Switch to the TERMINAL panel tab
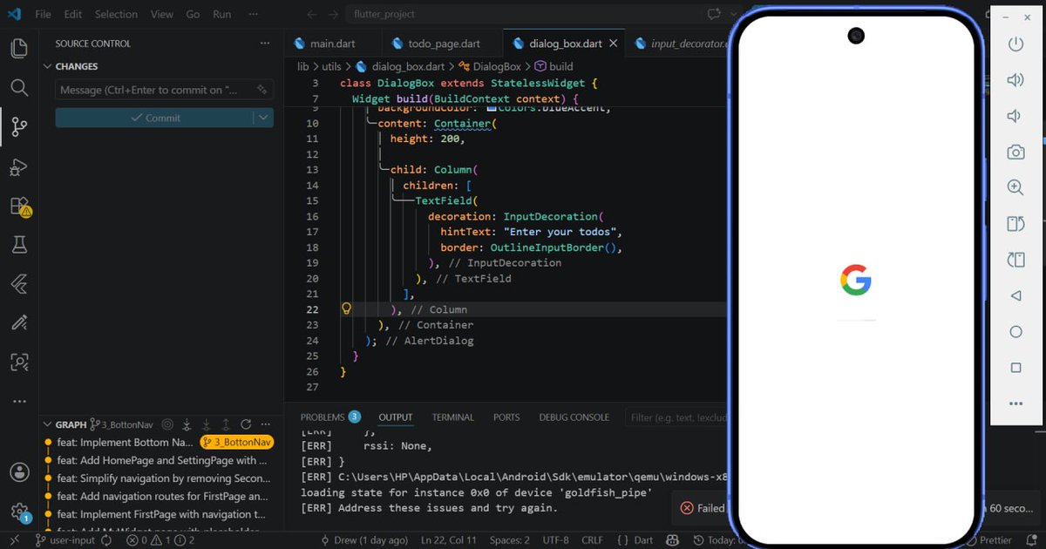The height and width of the screenshot is (549, 1046). click(x=453, y=417)
